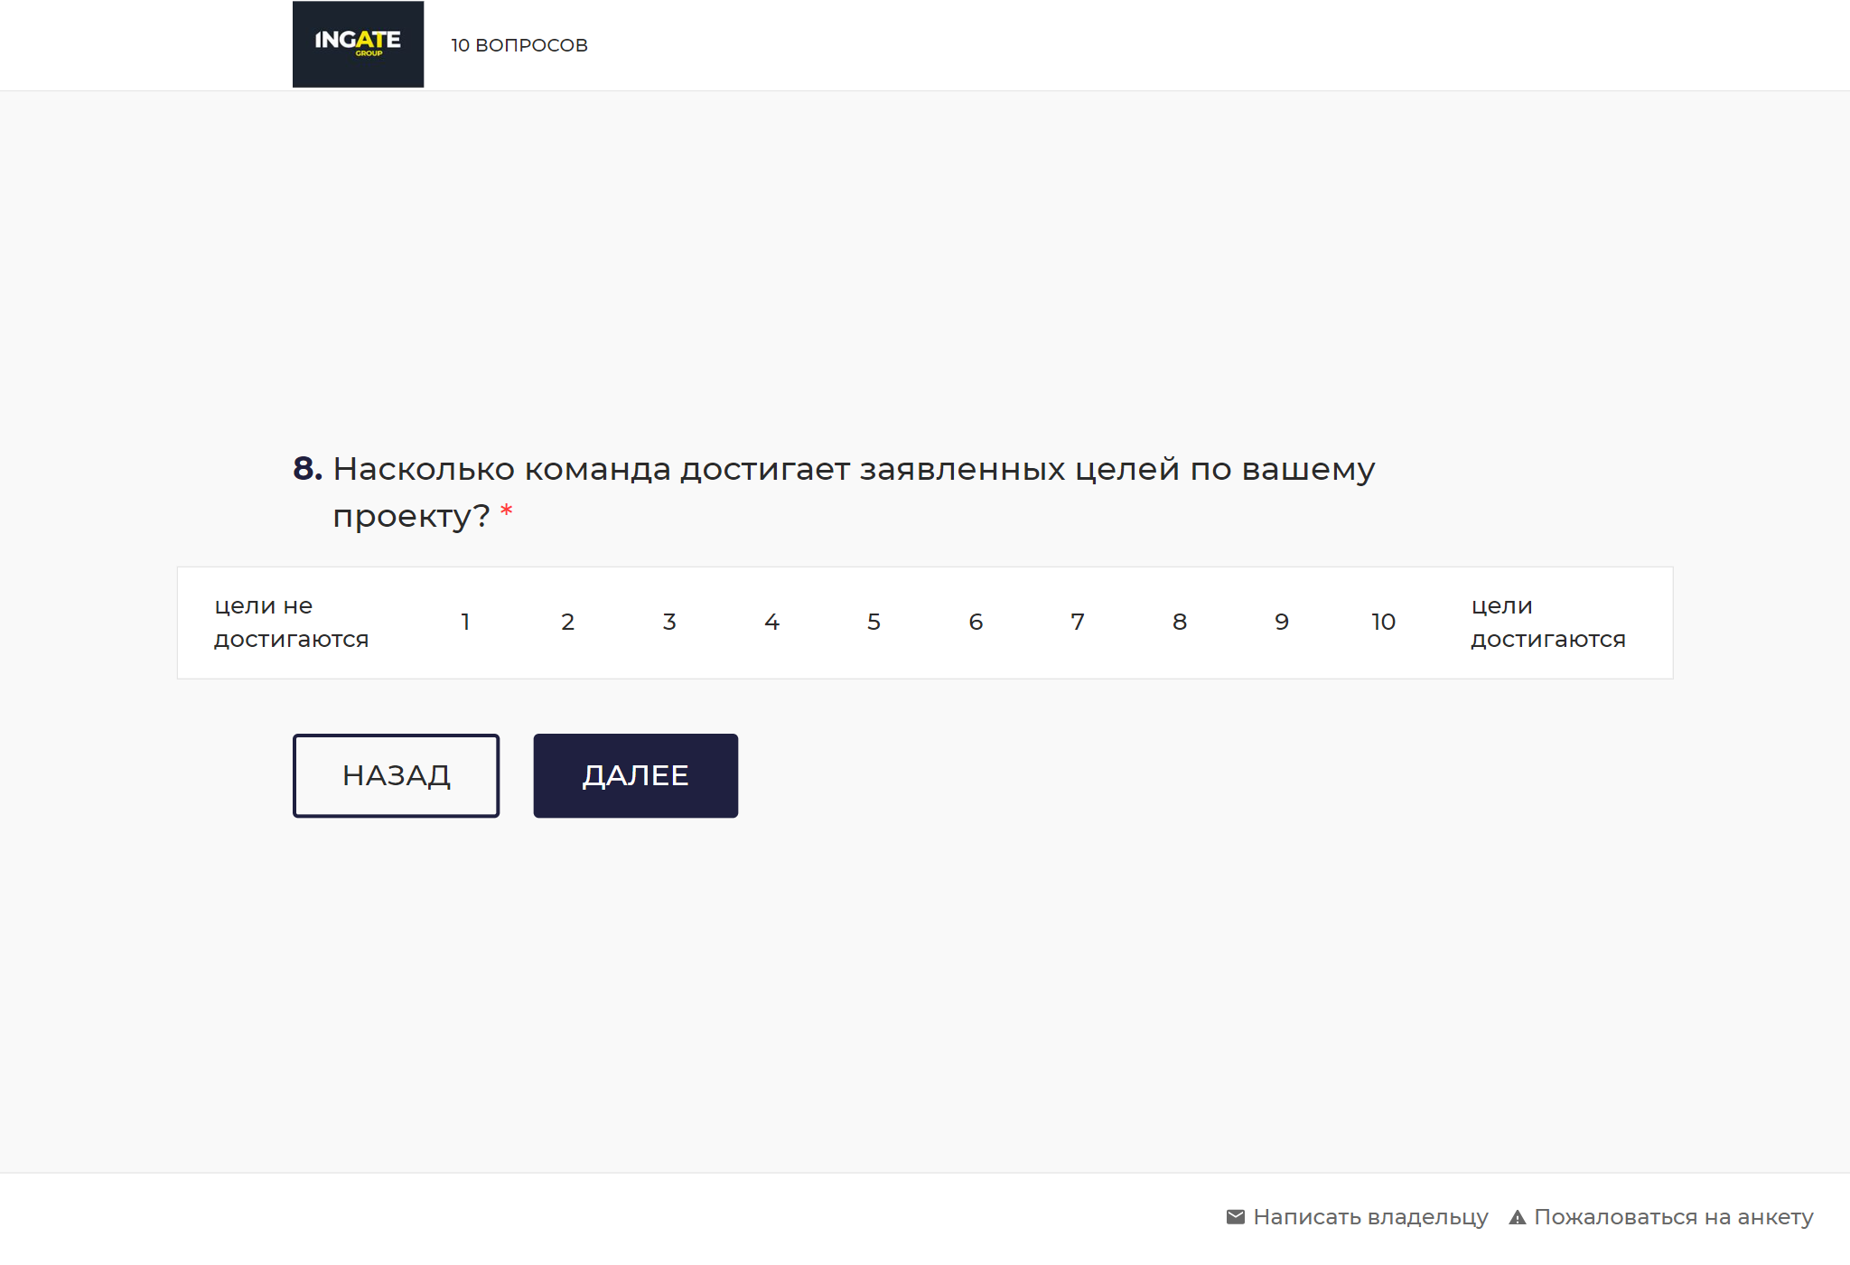
Task: Open the Пожаловаться на анкету link
Action: (x=1676, y=1217)
